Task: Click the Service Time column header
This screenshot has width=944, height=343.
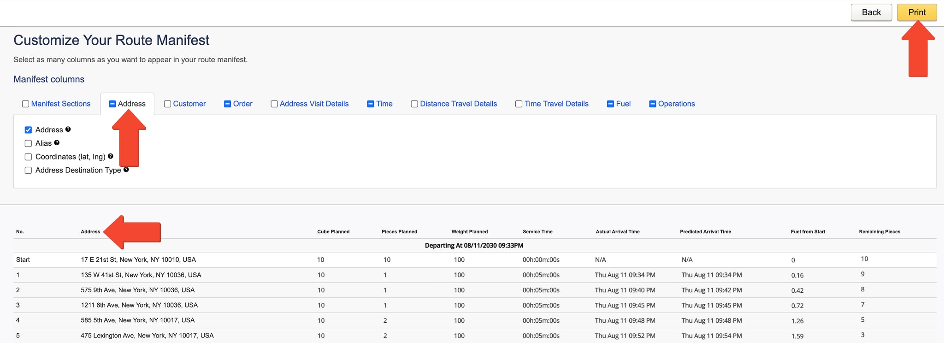Action: click(x=537, y=231)
